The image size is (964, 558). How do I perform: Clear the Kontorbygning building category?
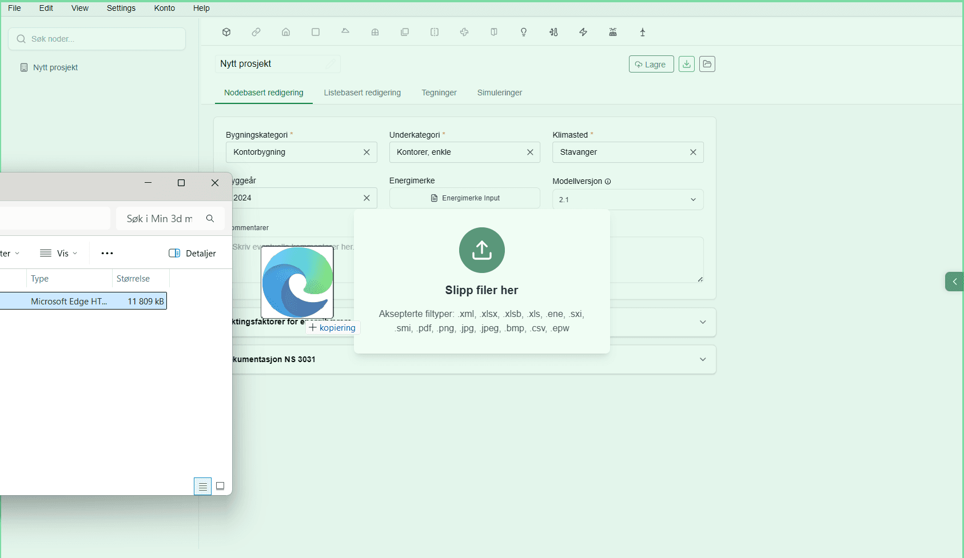tap(367, 152)
